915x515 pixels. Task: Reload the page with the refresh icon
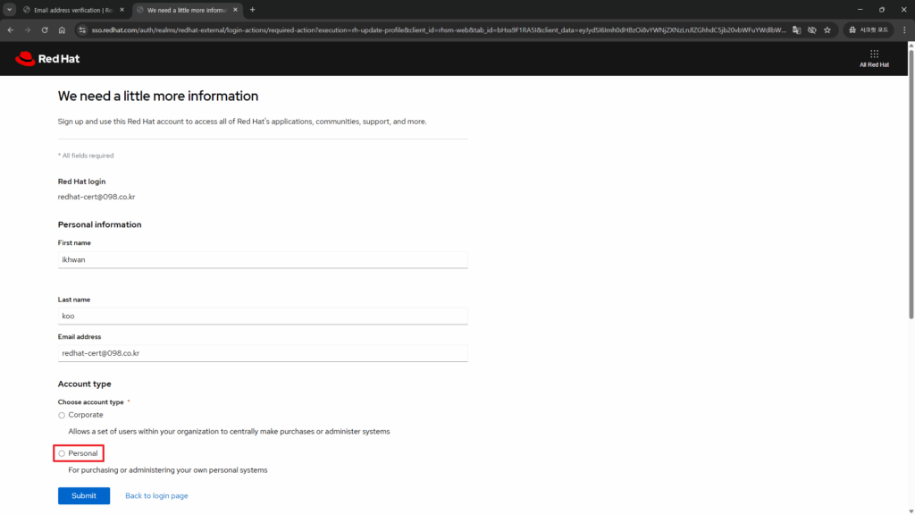click(45, 30)
